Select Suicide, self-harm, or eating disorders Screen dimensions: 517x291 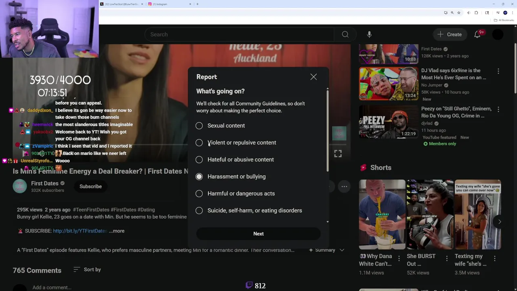249,211
